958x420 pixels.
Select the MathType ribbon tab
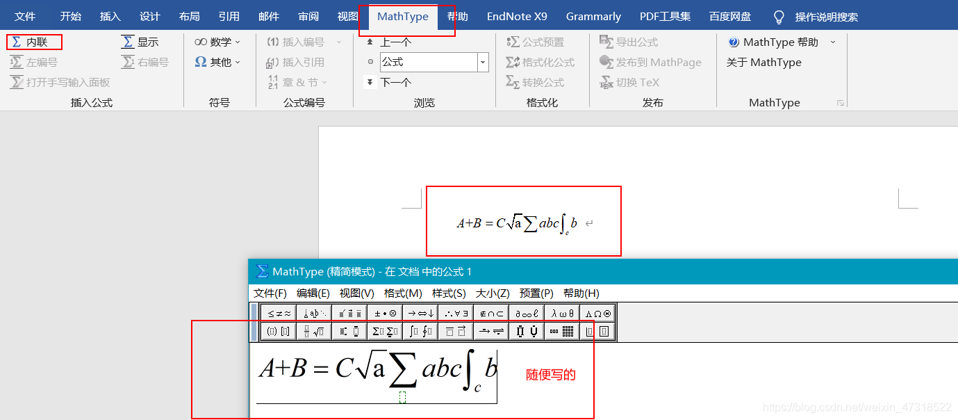pyautogui.click(x=403, y=17)
